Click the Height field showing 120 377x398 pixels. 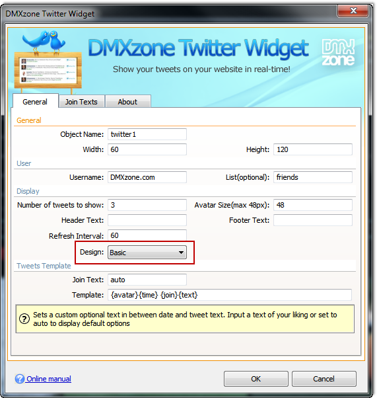click(x=312, y=149)
